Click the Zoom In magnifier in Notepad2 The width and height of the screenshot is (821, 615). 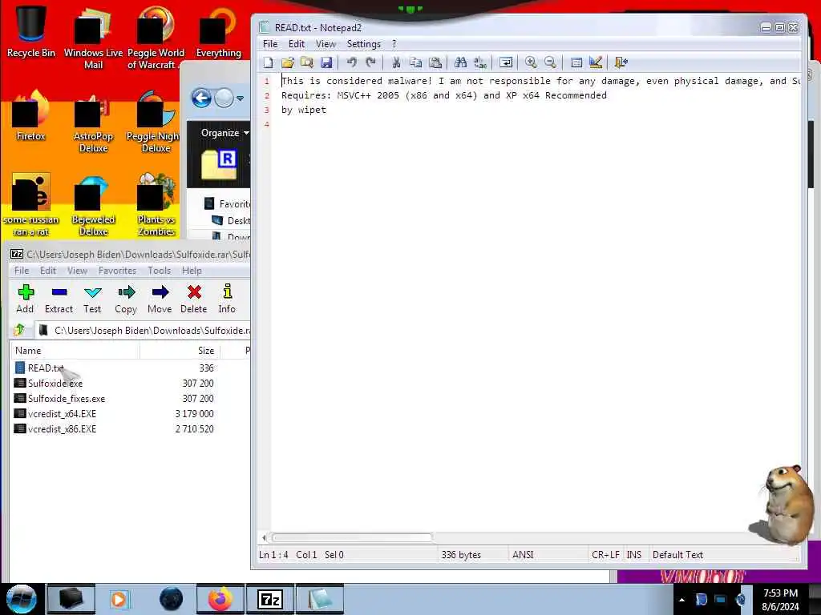tap(531, 62)
